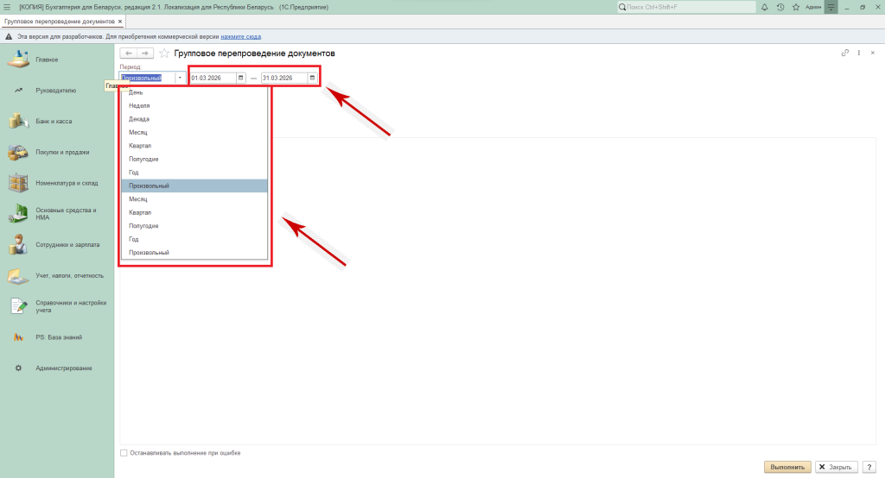Follow the "нажмите сюда" link
Image resolution: width=885 pixels, height=478 pixels.
(240, 37)
